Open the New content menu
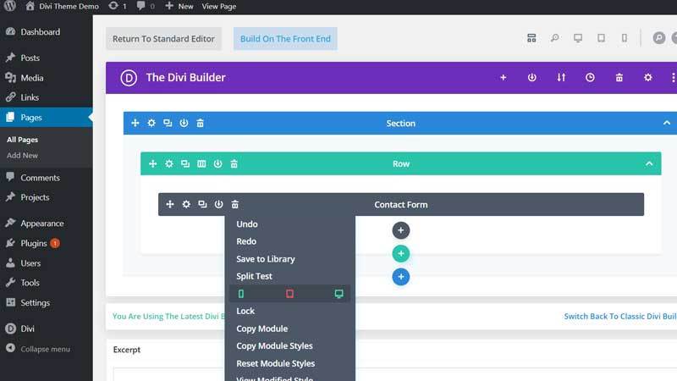Viewport: 677px width, 381px height. tap(179, 6)
